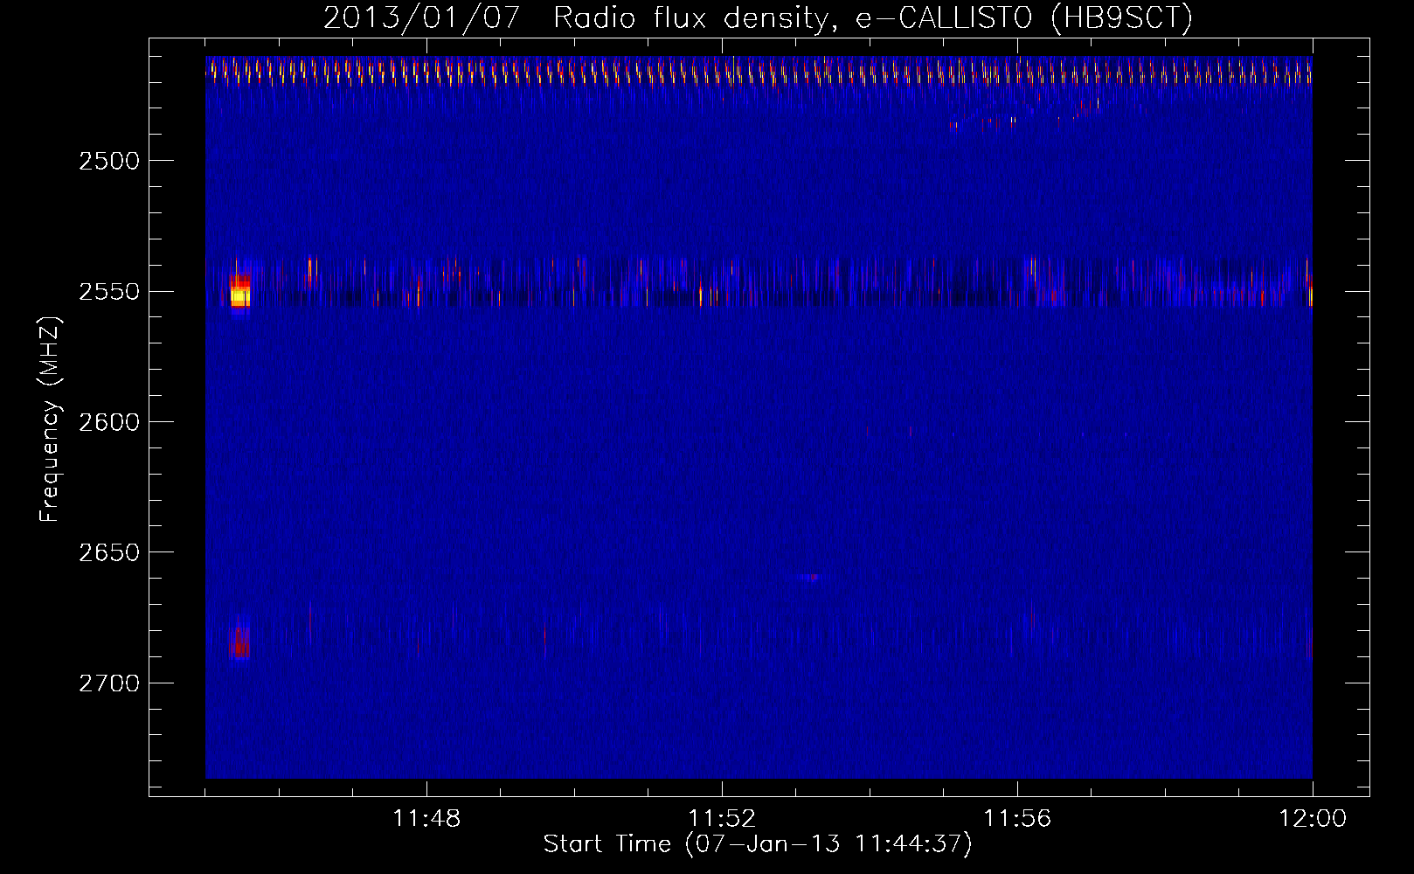Viewport: 1414px width, 874px height.
Task: Click the 11:48 time tick label
Action: tap(426, 819)
